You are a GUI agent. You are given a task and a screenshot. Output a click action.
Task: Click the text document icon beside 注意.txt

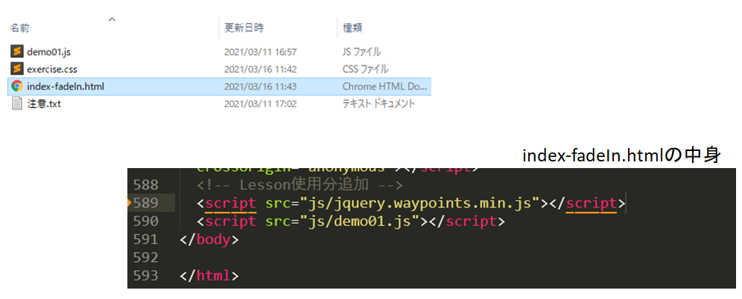[17, 103]
